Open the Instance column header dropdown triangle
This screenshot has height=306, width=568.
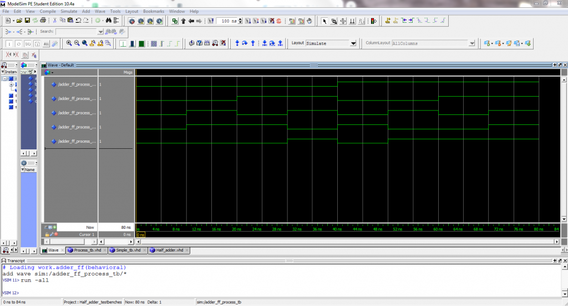pyautogui.click(x=3, y=72)
